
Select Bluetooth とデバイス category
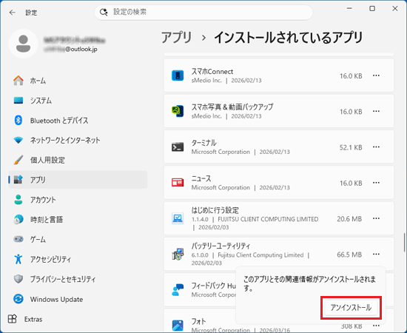[78, 121]
